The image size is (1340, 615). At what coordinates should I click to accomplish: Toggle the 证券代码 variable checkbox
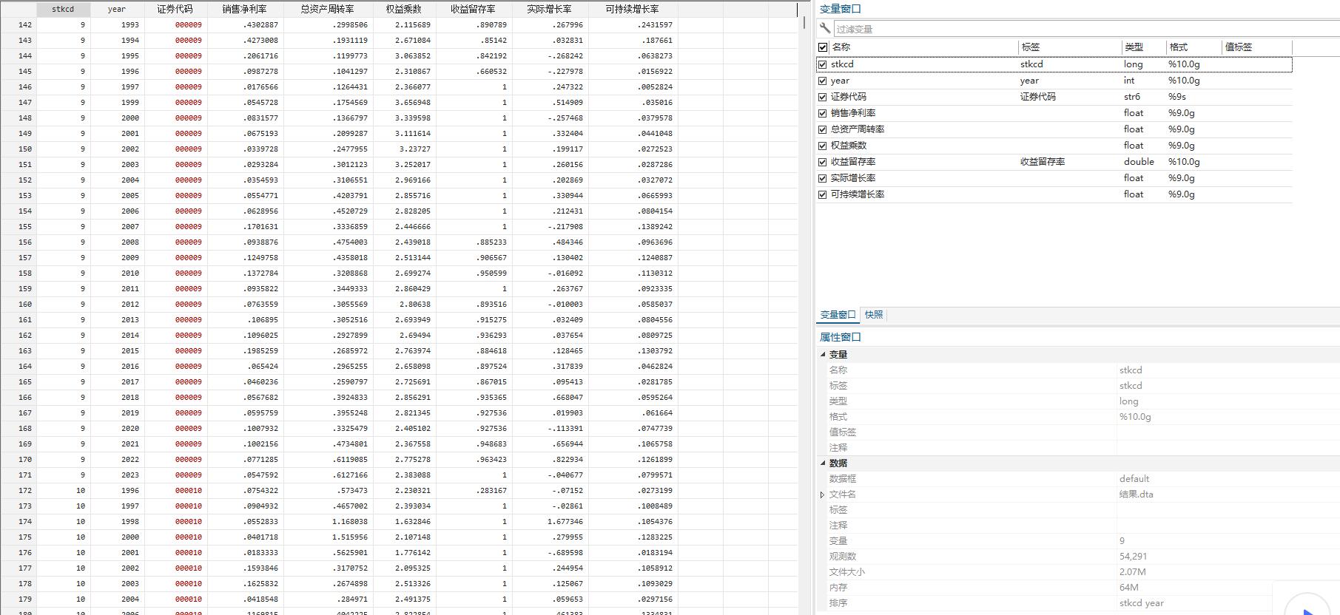(x=823, y=97)
